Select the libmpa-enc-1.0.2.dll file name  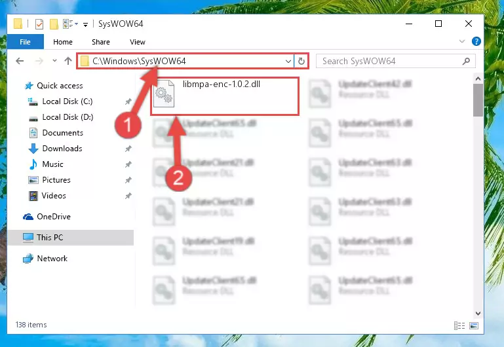coord(222,84)
